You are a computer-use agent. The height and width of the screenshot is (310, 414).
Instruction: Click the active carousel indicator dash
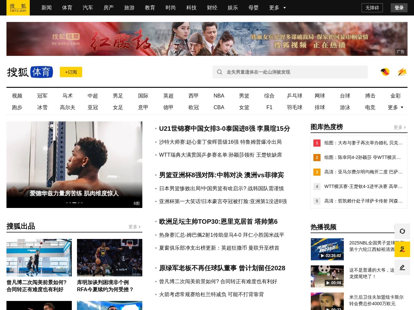coord(74,203)
